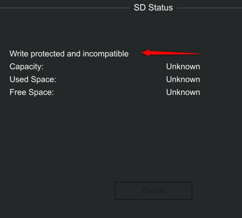Click the word 'incompatible' in status message
The height and width of the screenshot is (218, 242).
(x=106, y=54)
